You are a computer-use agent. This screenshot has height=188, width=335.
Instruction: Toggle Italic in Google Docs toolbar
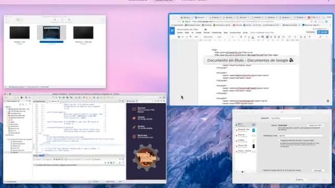tap(245, 37)
